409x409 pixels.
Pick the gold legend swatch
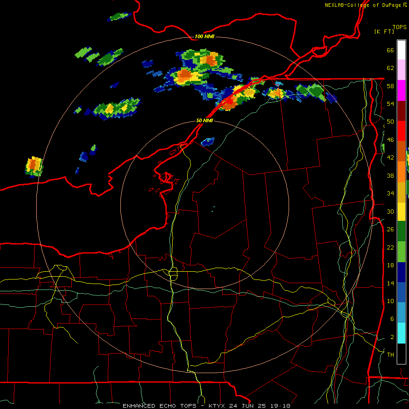[401, 192]
